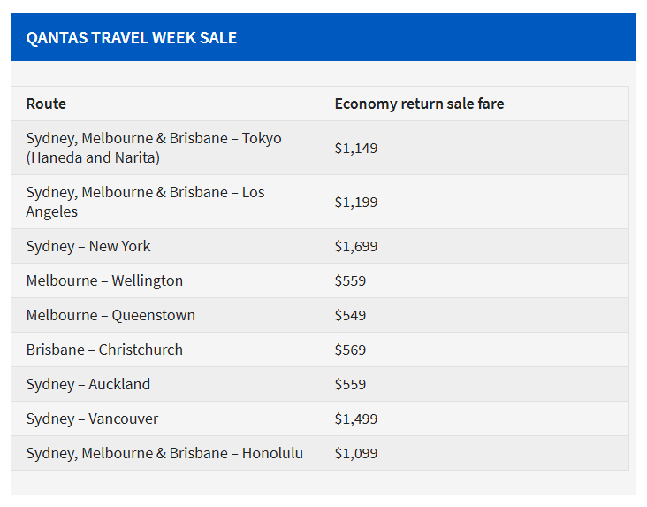Click the $1,499 Vancouver fare
Image resolution: width=647 pixels, height=507 pixels.
pyautogui.click(x=355, y=419)
